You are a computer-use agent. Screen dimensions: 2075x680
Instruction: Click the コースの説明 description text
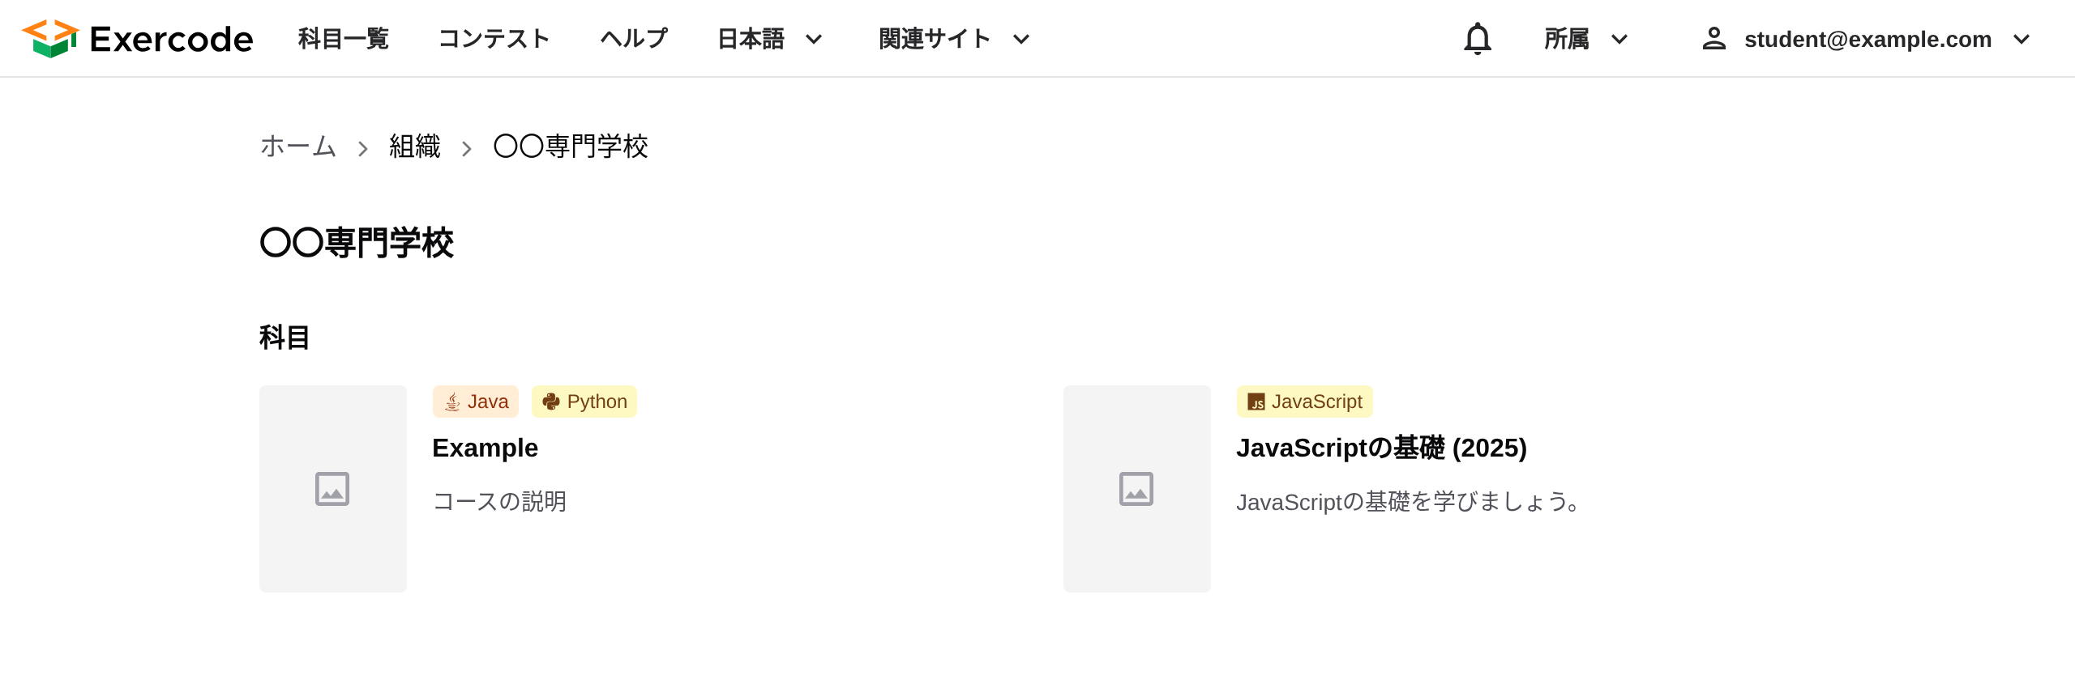(x=499, y=502)
